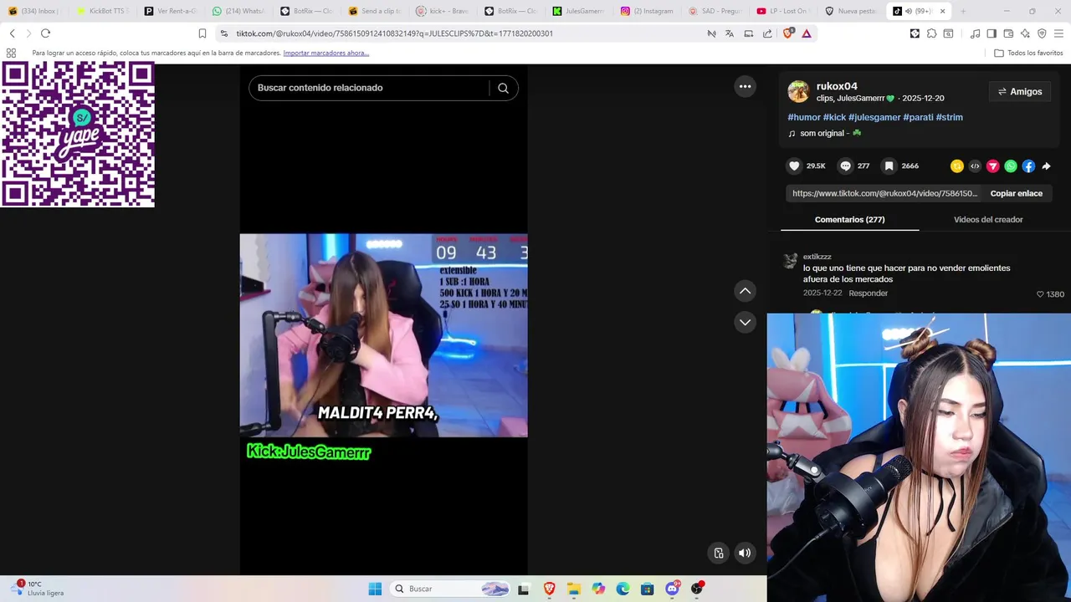Click the Copiar enlace button
The image size is (1071, 602).
click(1016, 193)
